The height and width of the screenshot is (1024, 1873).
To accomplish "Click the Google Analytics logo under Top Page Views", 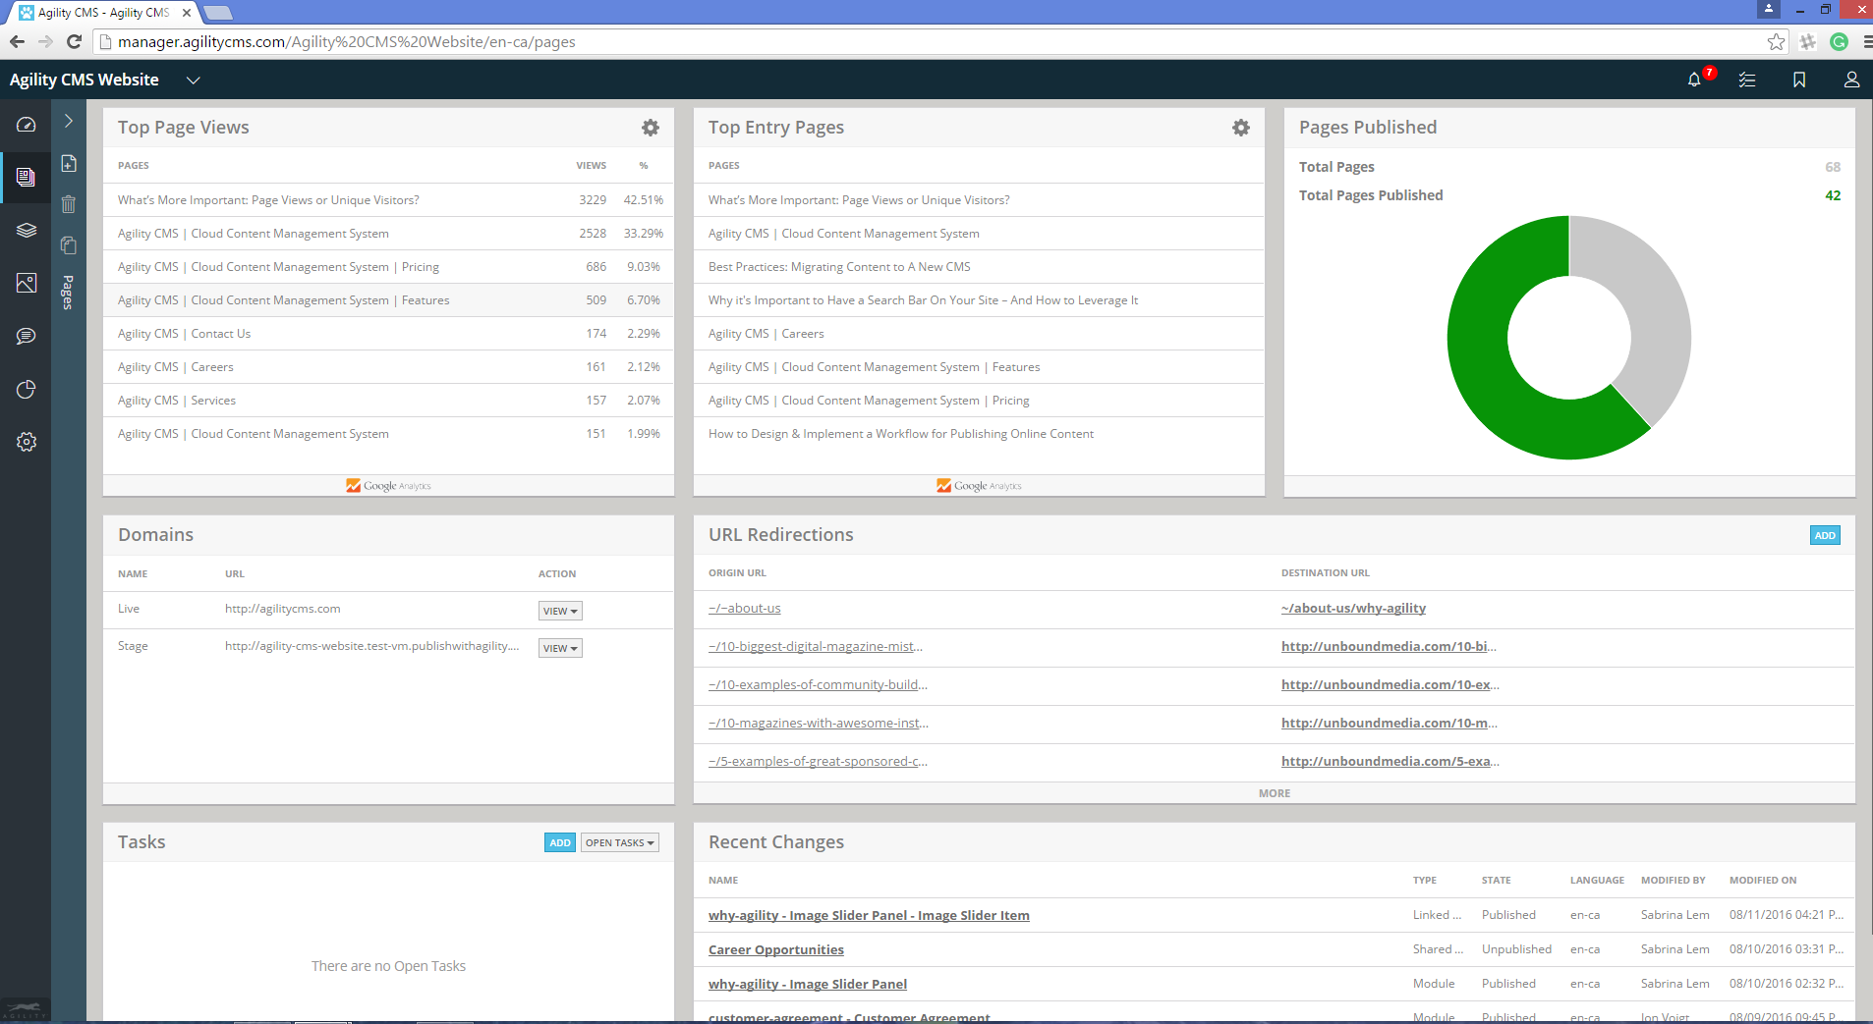I will tap(388, 486).
